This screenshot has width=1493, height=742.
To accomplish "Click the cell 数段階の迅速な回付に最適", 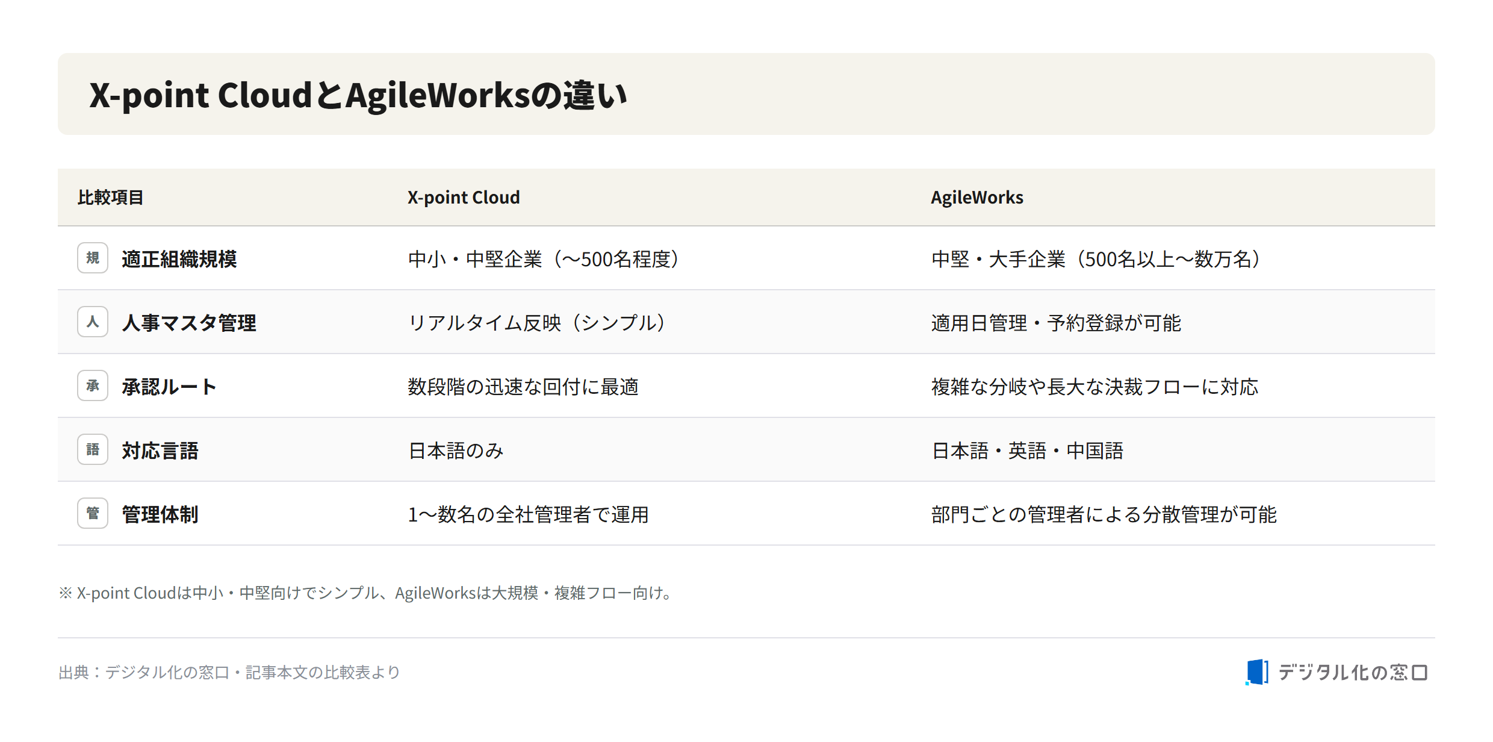I will point(523,387).
